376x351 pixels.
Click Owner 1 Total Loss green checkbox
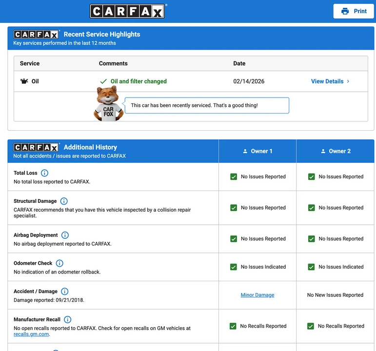coord(234,176)
